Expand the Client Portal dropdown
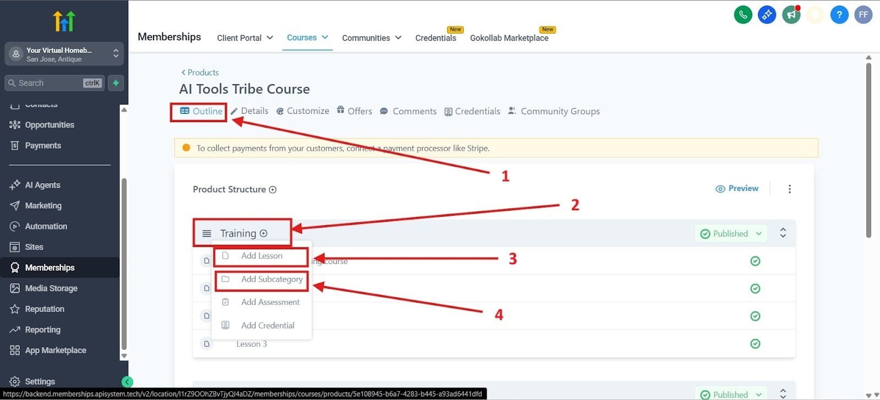 coord(245,38)
